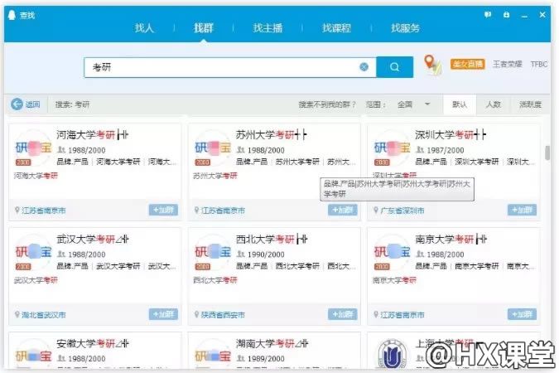Open the 武汉大学考研 group avatar
The height and width of the screenshot is (373, 559).
(33, 252)
